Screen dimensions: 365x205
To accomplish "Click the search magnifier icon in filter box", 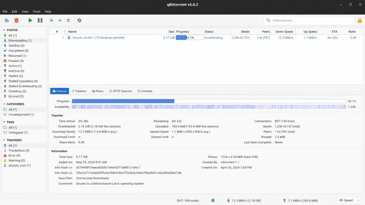I will click(x=268, y=20).
